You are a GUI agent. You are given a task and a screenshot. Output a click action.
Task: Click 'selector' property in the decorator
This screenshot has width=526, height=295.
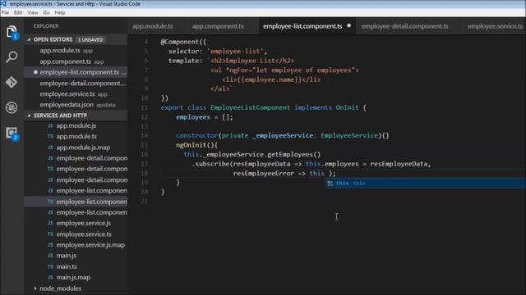[183, 51]
